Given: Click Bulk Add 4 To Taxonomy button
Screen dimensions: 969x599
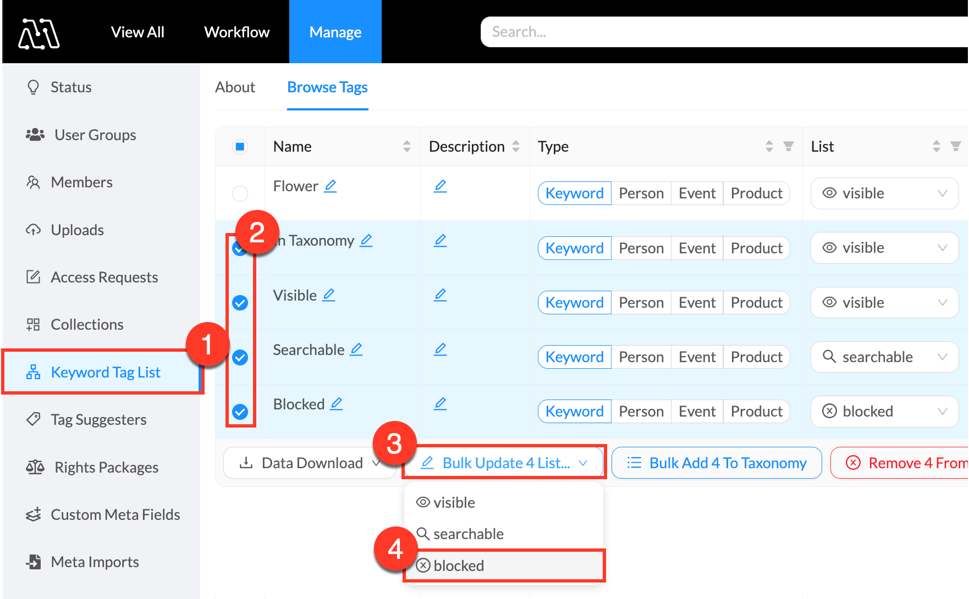Looking at the screenshot, I should pyautogui.click(x=716, y=463).
